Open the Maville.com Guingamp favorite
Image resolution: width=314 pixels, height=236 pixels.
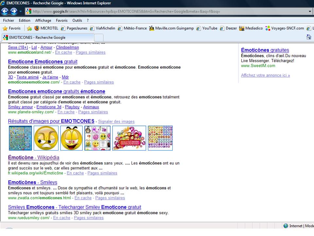[172, 28]
